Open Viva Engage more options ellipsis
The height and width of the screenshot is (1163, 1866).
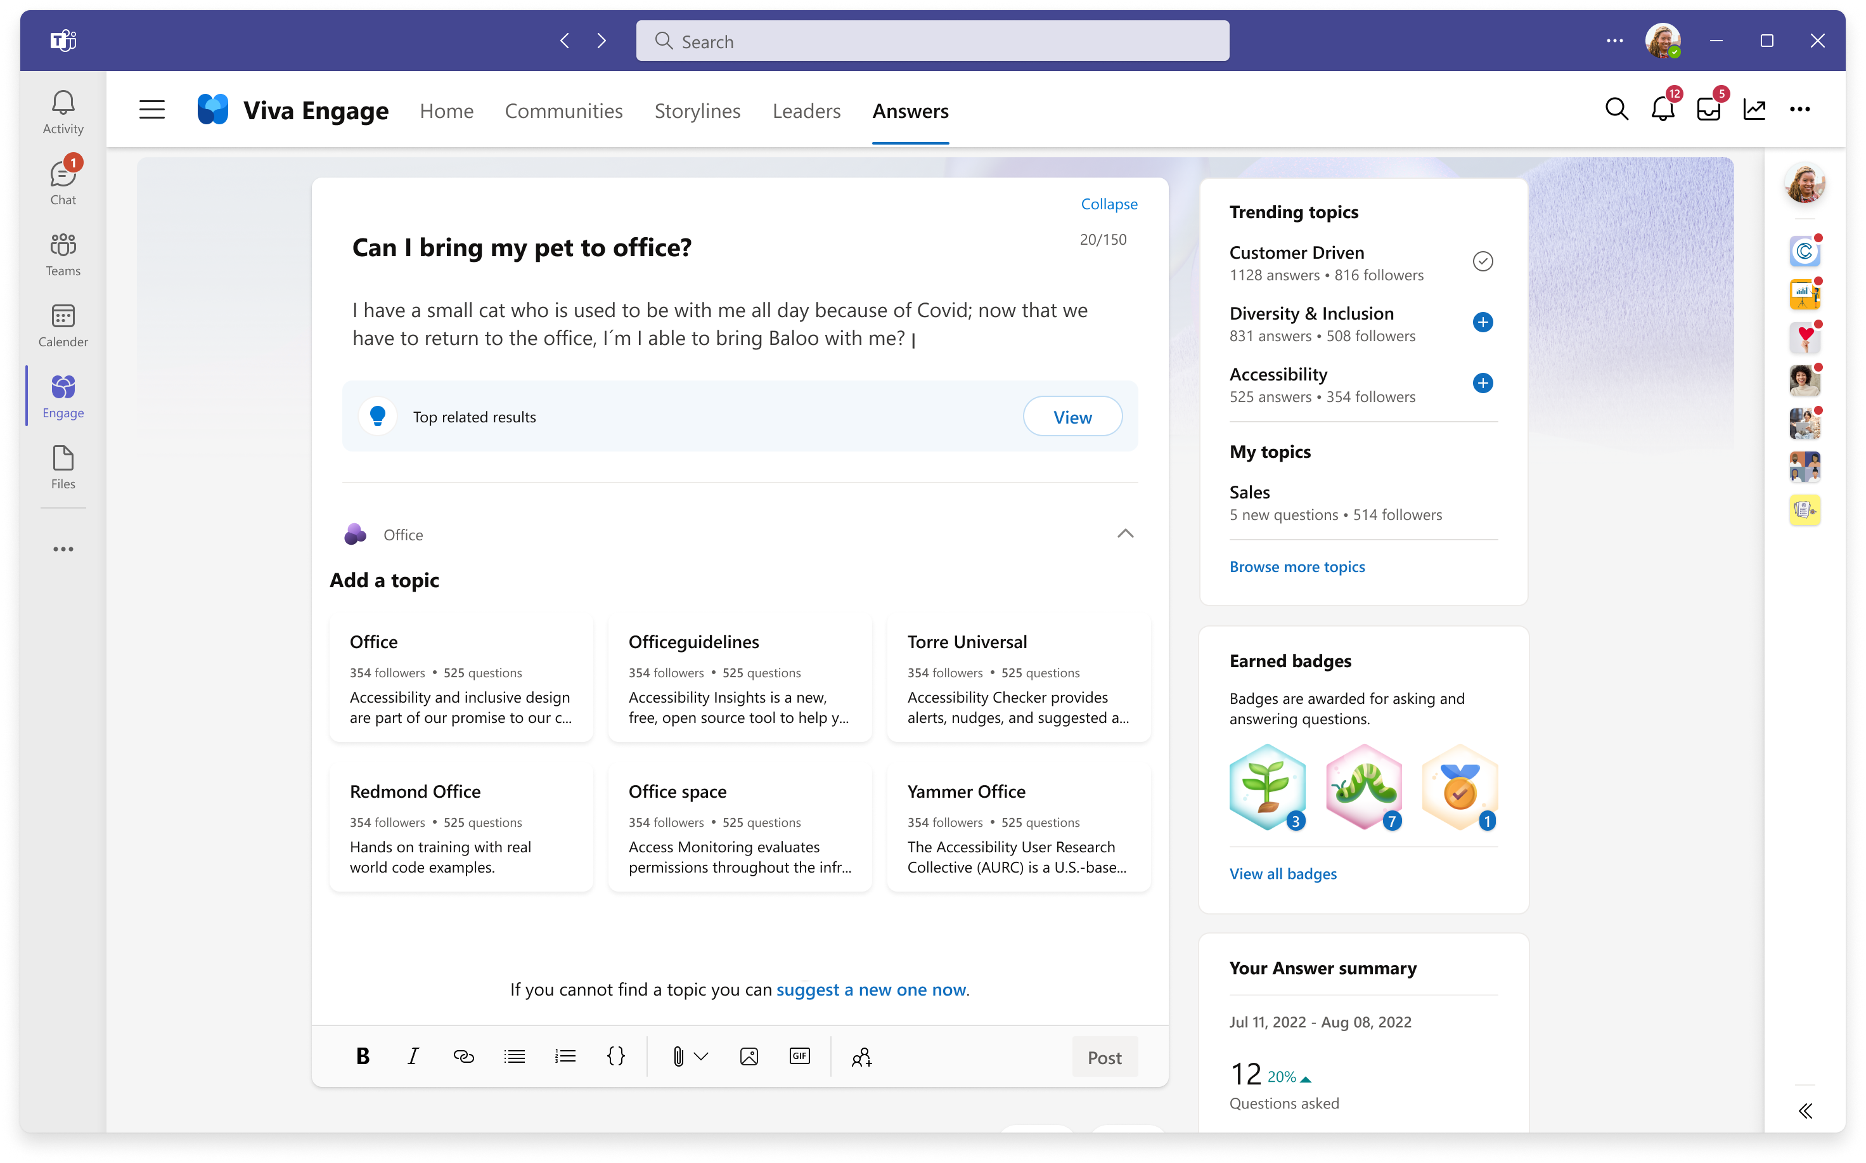point(1800,109)
